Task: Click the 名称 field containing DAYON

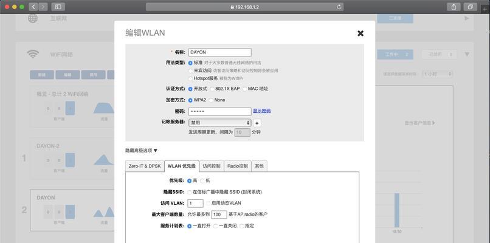Action: point(219,52)
